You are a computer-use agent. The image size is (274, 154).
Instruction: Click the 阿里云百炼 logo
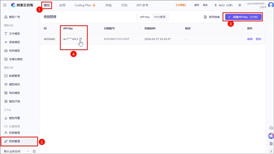[x=22, y=5]
